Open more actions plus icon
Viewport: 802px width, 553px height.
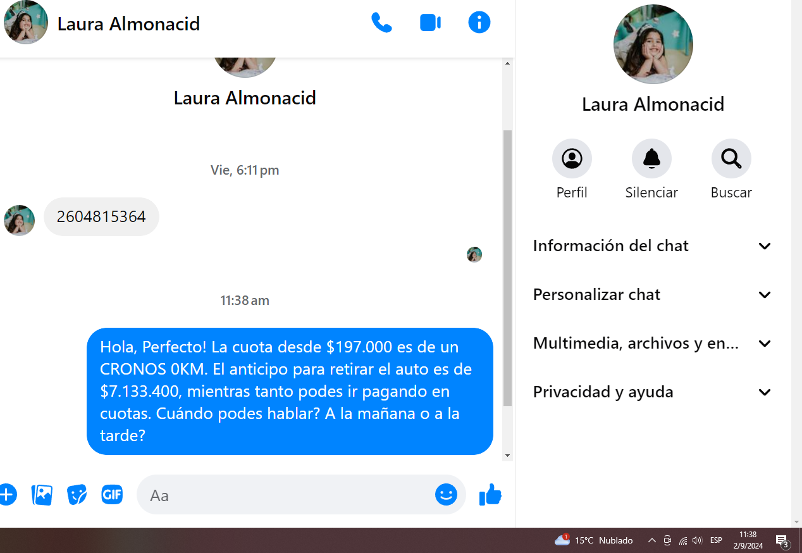[6, 494]
